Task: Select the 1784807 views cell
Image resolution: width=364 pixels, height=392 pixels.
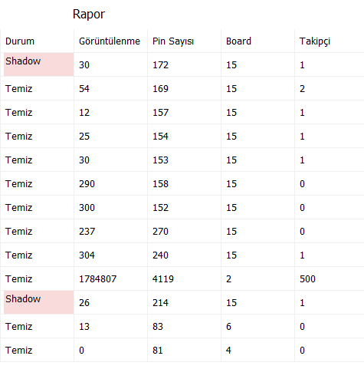Action: (x=111, y=278)
